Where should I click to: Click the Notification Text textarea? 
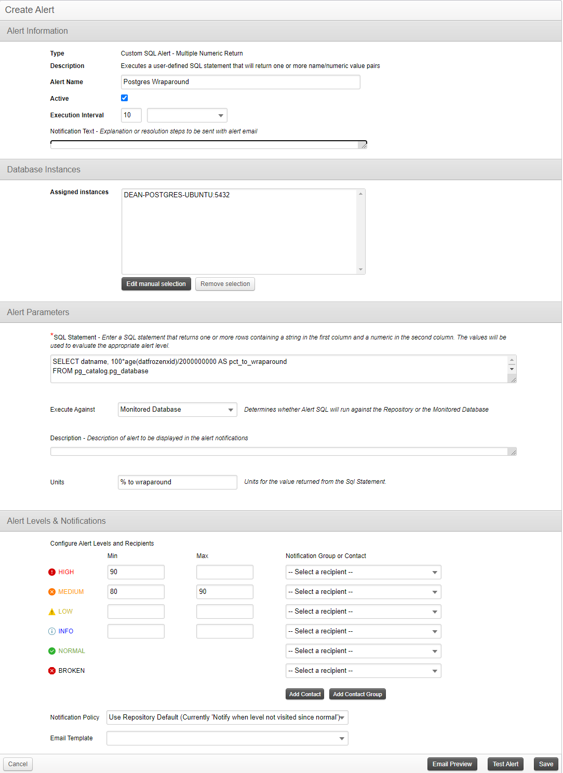(209, 144)
